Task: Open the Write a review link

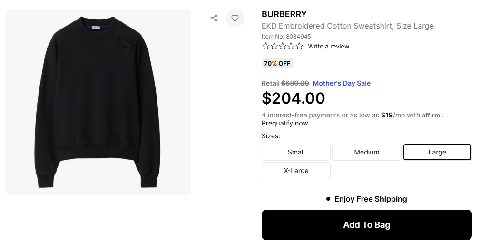Action: (x=328, y=47)
